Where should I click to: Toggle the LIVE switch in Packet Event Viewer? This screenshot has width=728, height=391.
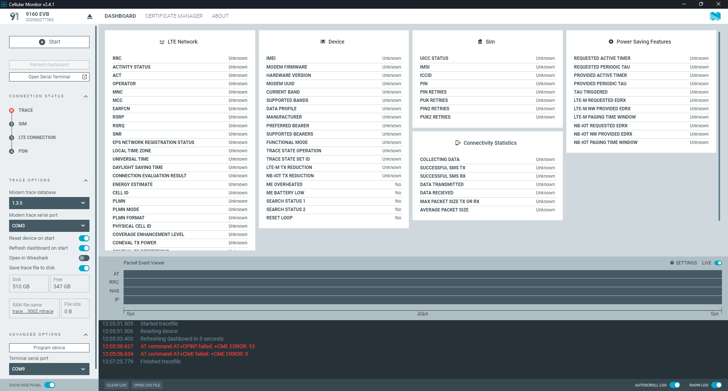point(718,263)
